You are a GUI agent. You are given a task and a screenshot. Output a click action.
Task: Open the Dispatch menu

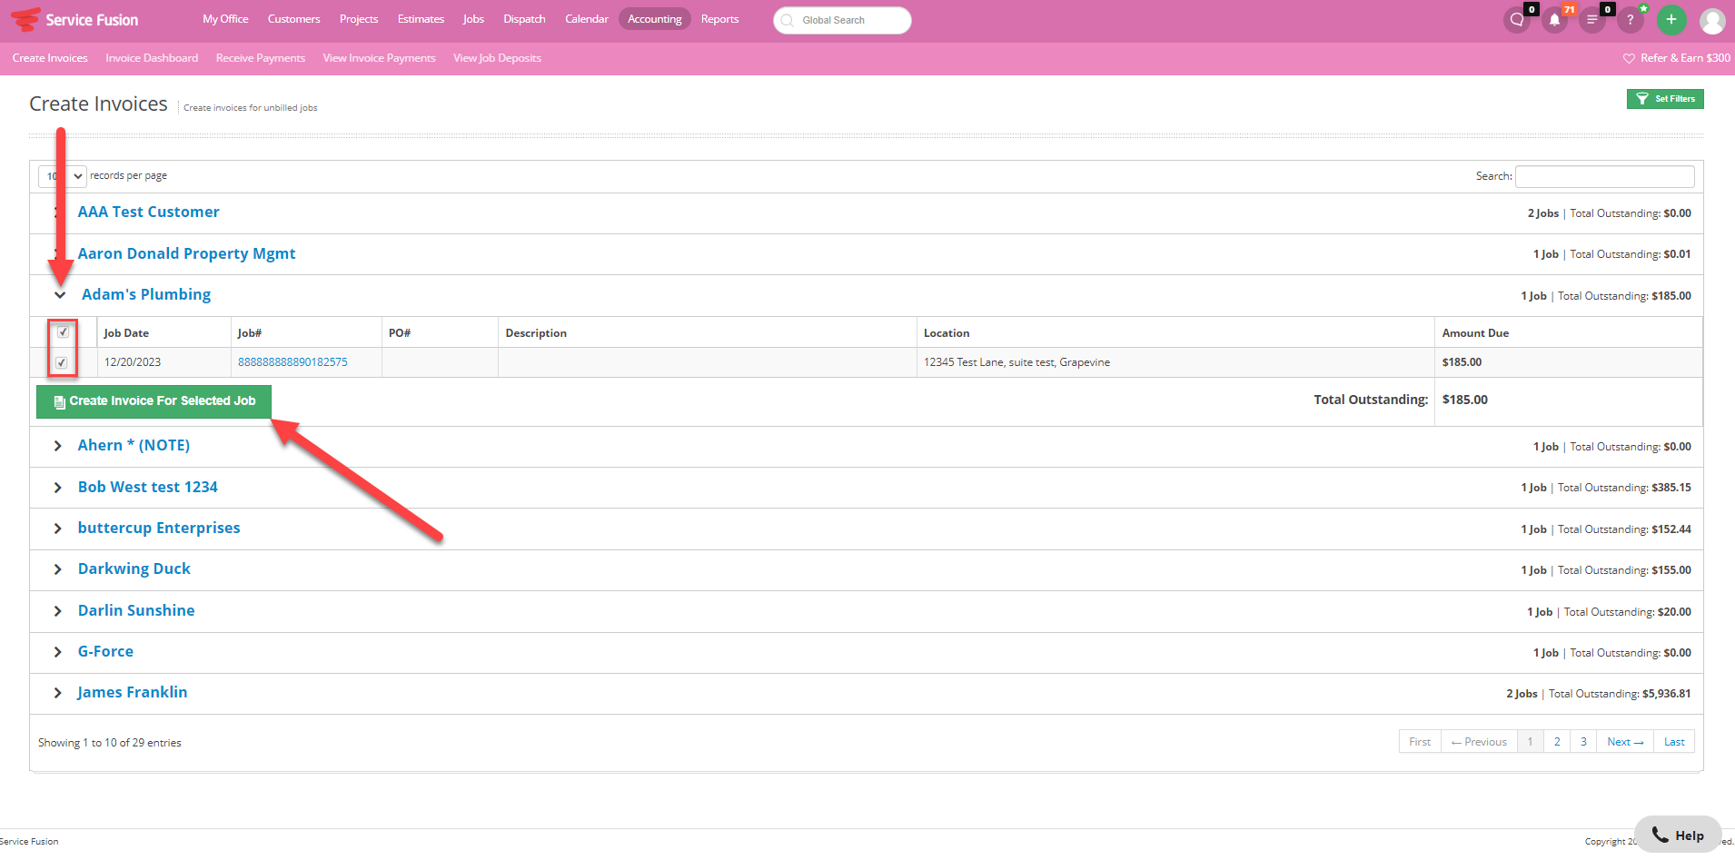(x=524, y=19)
